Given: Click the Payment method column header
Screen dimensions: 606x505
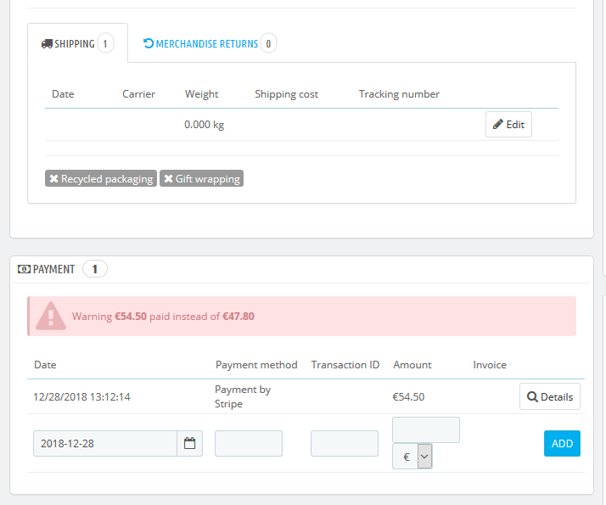Looking at the screenshot, I should [256, 365].
